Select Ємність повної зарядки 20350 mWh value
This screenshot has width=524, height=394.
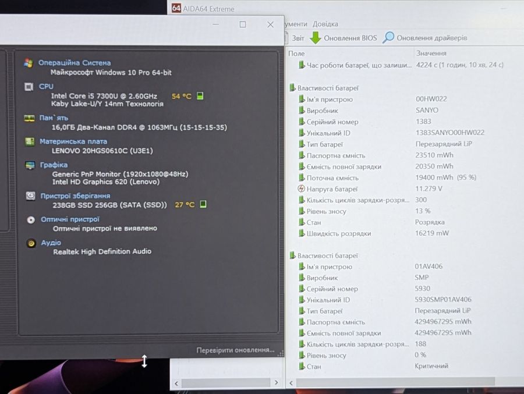[434, 166]
